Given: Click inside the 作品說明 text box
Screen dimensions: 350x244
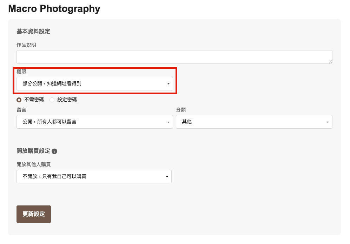Looking at the screenshot, I should [x=174, y=57].
